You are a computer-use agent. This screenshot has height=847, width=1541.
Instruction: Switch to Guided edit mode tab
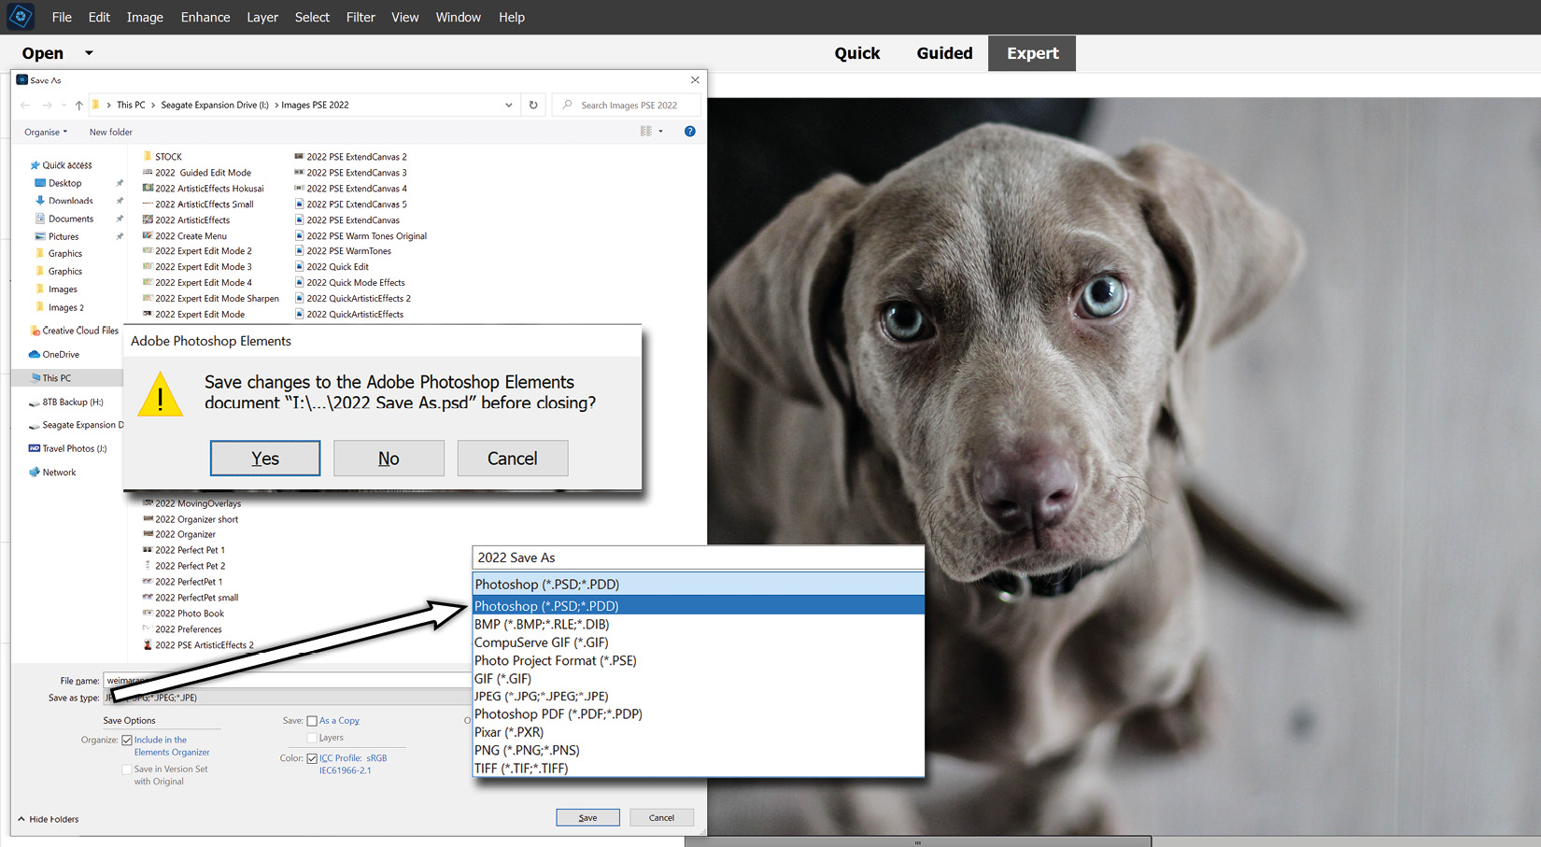[944, 53]
